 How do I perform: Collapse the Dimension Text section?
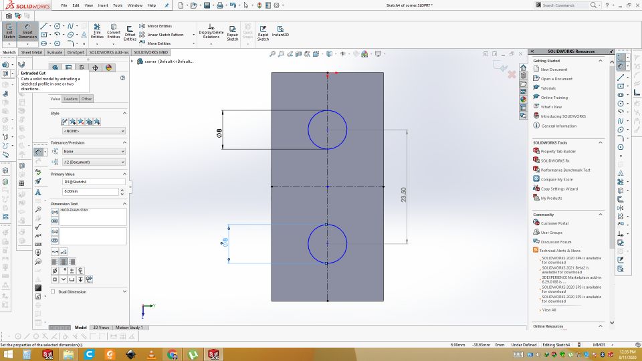(x=124, y=203)
